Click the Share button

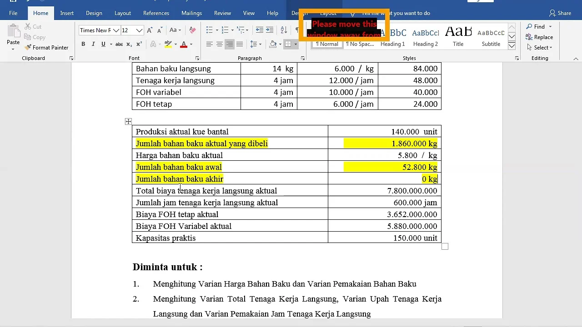click(x=560, y=13)
